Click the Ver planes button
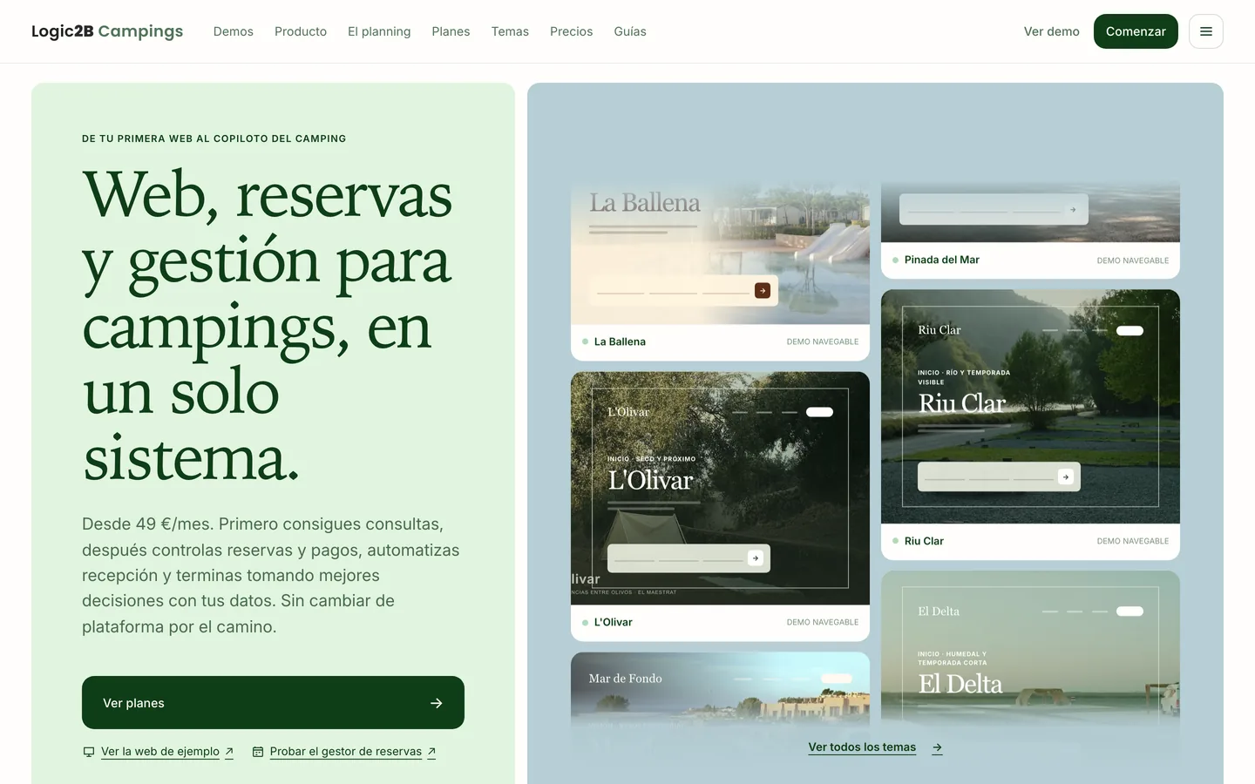Viewport: 1255px width, 784px height. pos(273,703)
